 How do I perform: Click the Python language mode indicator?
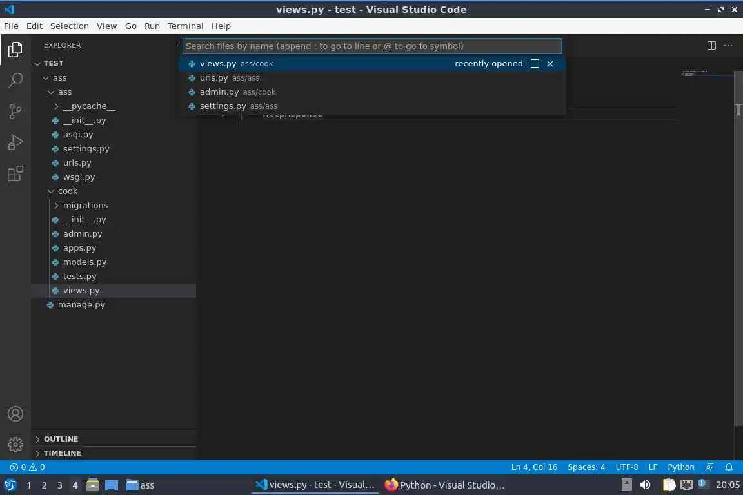coord(681,467)
